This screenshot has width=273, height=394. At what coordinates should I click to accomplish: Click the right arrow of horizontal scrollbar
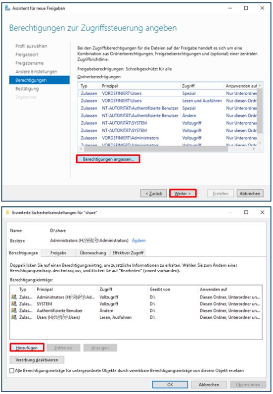pyautogui.click(x=254, y=149)
